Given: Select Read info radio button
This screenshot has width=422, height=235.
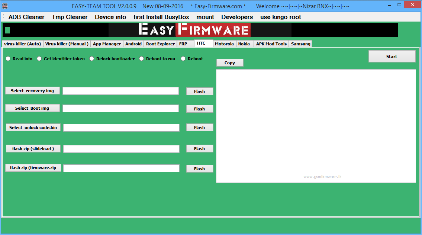Looking at the screenshot, I should pos(19,59).
